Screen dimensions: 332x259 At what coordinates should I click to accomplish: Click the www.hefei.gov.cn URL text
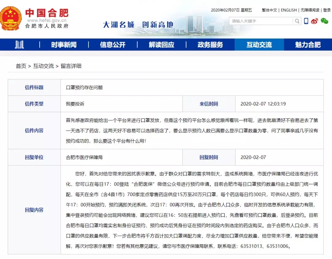pos(47,20)
